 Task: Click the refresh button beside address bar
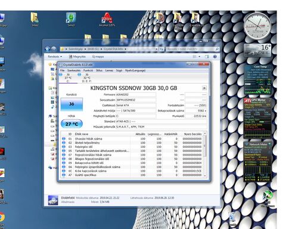pyautogui.click(x=161, y=49)
